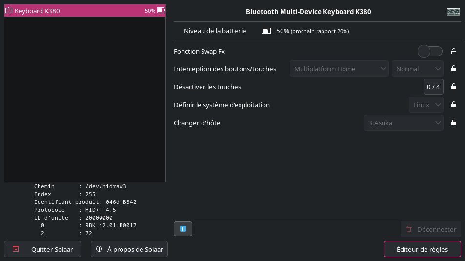Viewport: 465px width, 261px height.
Task: Click the prochain rapport 20% text
Action: 320,31
